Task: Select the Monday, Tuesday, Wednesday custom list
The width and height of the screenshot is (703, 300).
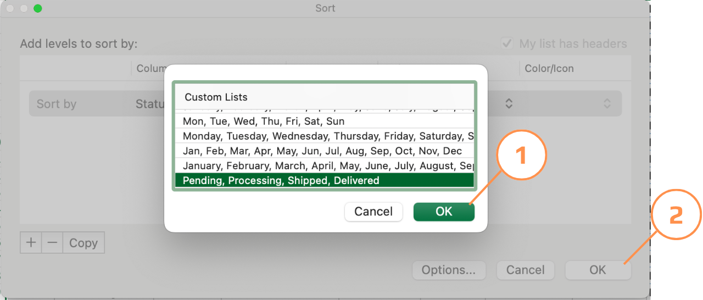Action: point(324,136)
